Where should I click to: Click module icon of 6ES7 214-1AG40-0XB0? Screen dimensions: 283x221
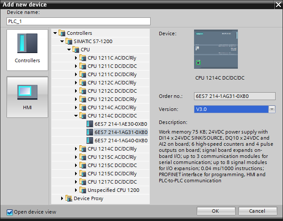pyautogui.click(x=90, y=141)
